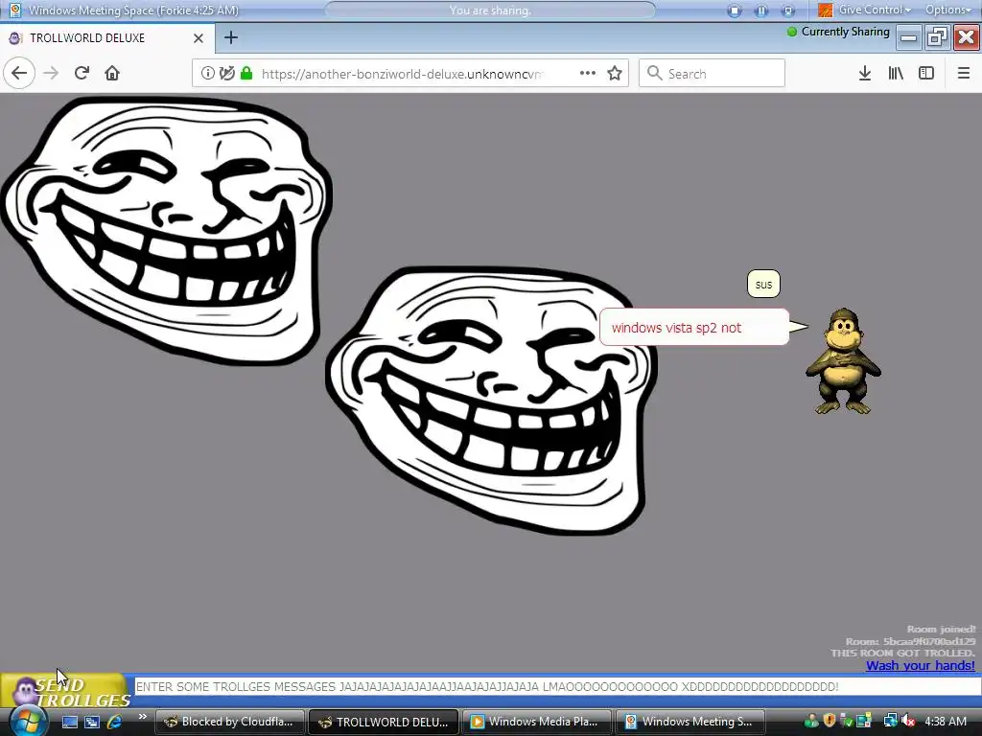982x736 pixels.
Task: Click the 4:38 AM clock
Action: (946, 722)
